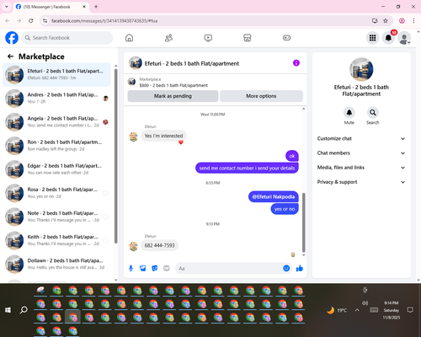The image size is (421, 337).
Task: Click the browser address bar URL
Action: click(x=104, y=21)
